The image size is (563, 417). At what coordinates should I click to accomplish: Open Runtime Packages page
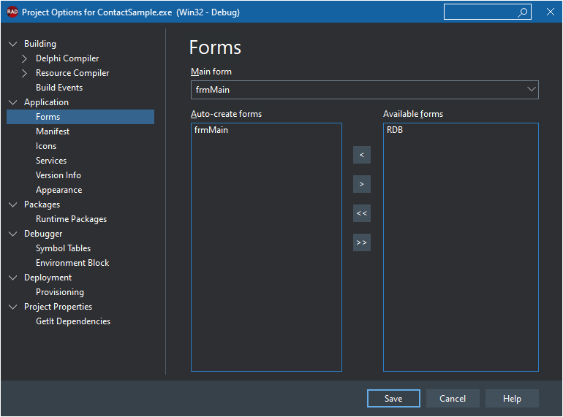click(x=71, y=219)
